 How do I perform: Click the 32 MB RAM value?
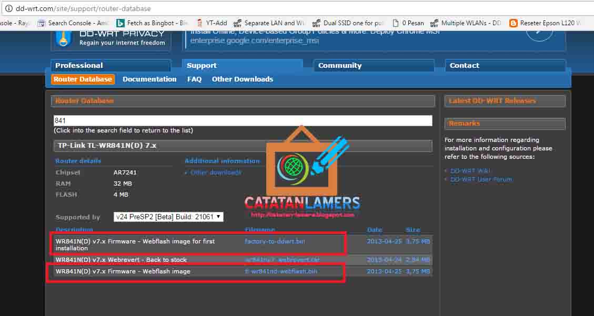click(x=123, y=184)
